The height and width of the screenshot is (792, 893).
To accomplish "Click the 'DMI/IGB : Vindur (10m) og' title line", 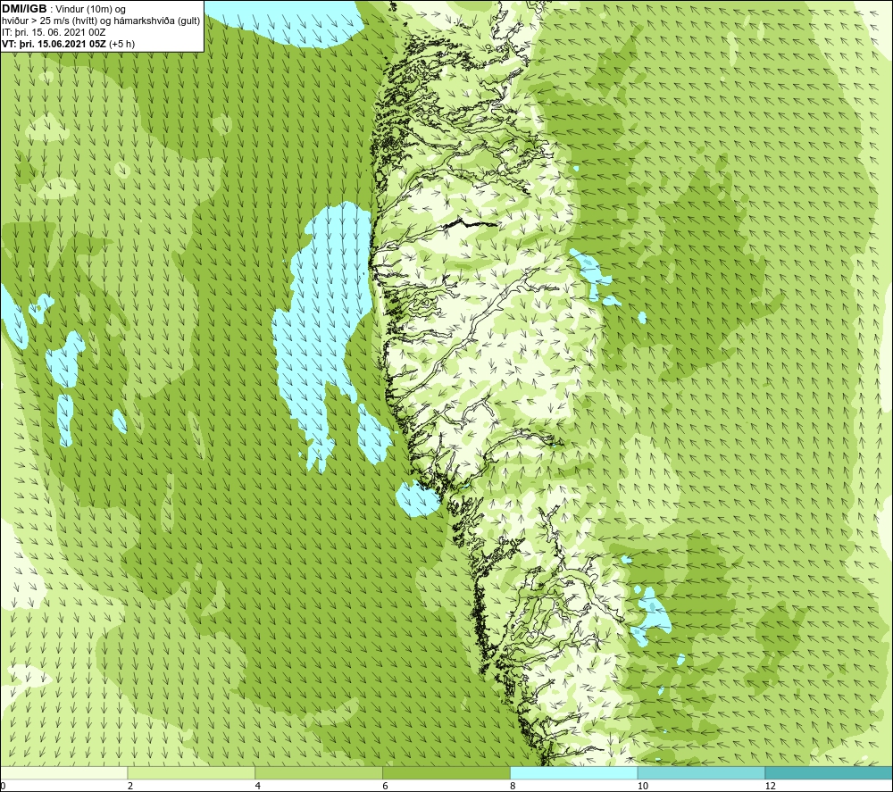I will tap(63, 9).
